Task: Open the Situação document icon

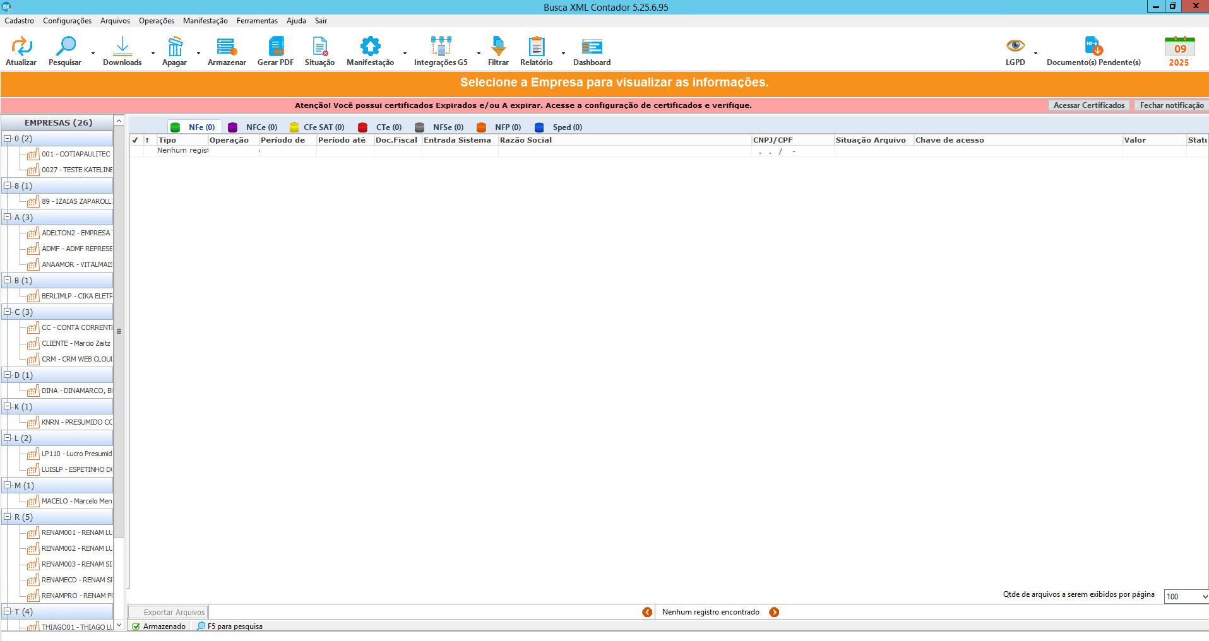Action: pyautogui.click(x=320, y=46)
